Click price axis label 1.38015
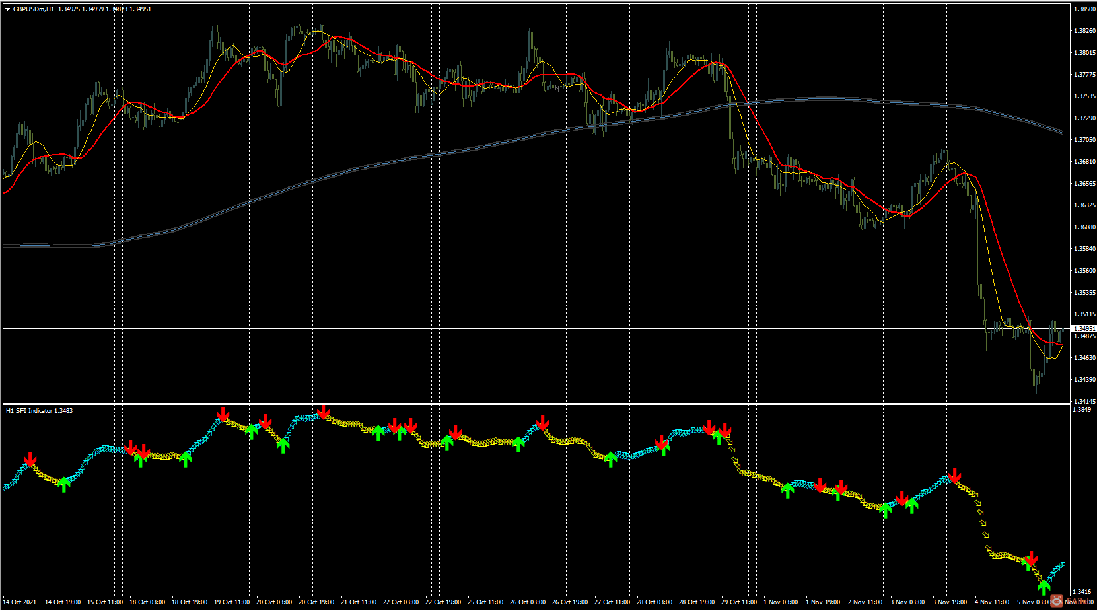Screen dimensions: 1097x611 click(1084, 53)
